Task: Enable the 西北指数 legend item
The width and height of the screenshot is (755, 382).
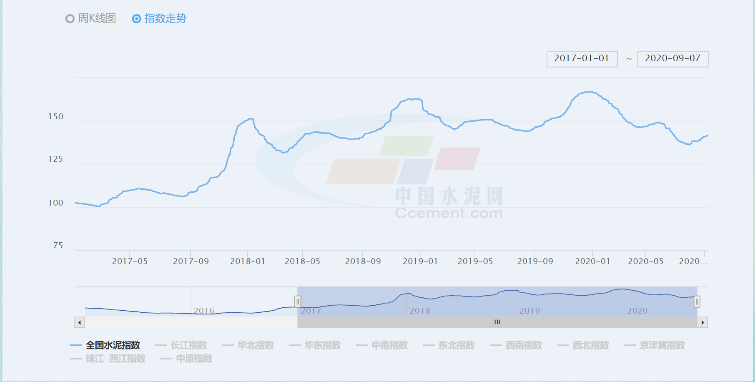Action: coord(590,345)
